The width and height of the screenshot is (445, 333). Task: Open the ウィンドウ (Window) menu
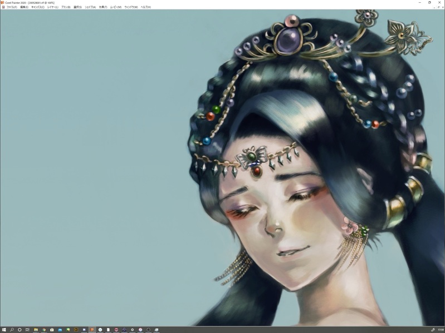(x=131, y=7)
